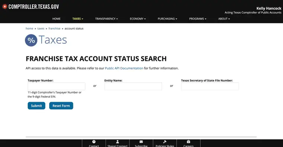Click the Subscribe envelope icon
The height and width of the screenshot is (147, 283).
click(x=141, y=142)
